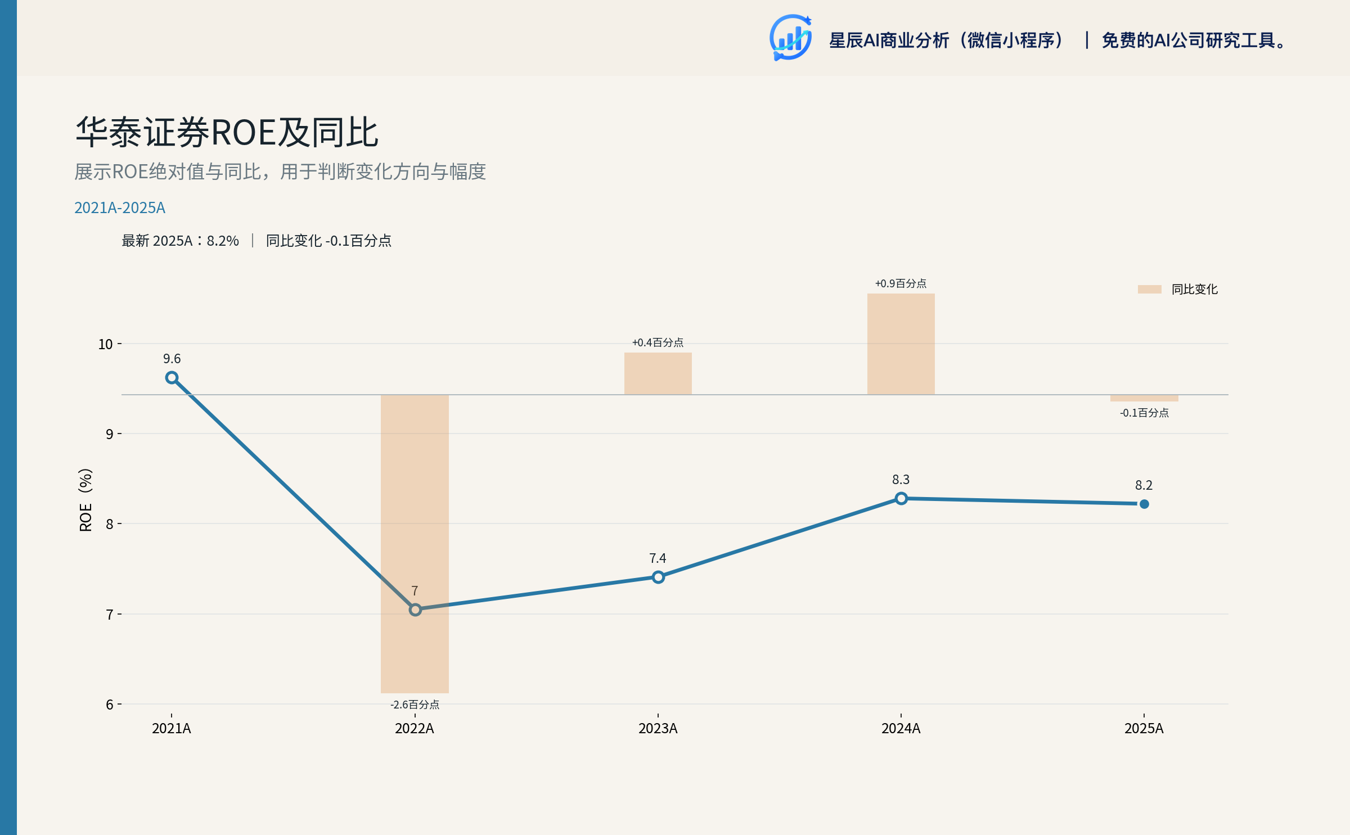Click the text 同比变化 -0.1百分点 summary
This screenshot has width=1350, height=835.
[x=328, y=241]
